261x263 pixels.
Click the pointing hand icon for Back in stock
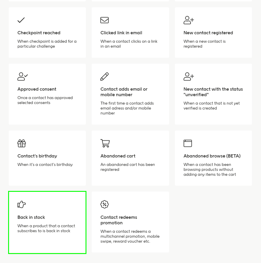[22, 205]
